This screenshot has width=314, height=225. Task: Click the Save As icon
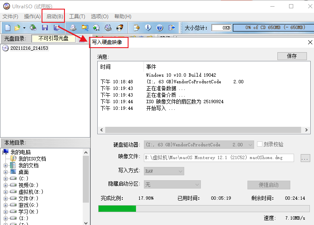(57, 27)
